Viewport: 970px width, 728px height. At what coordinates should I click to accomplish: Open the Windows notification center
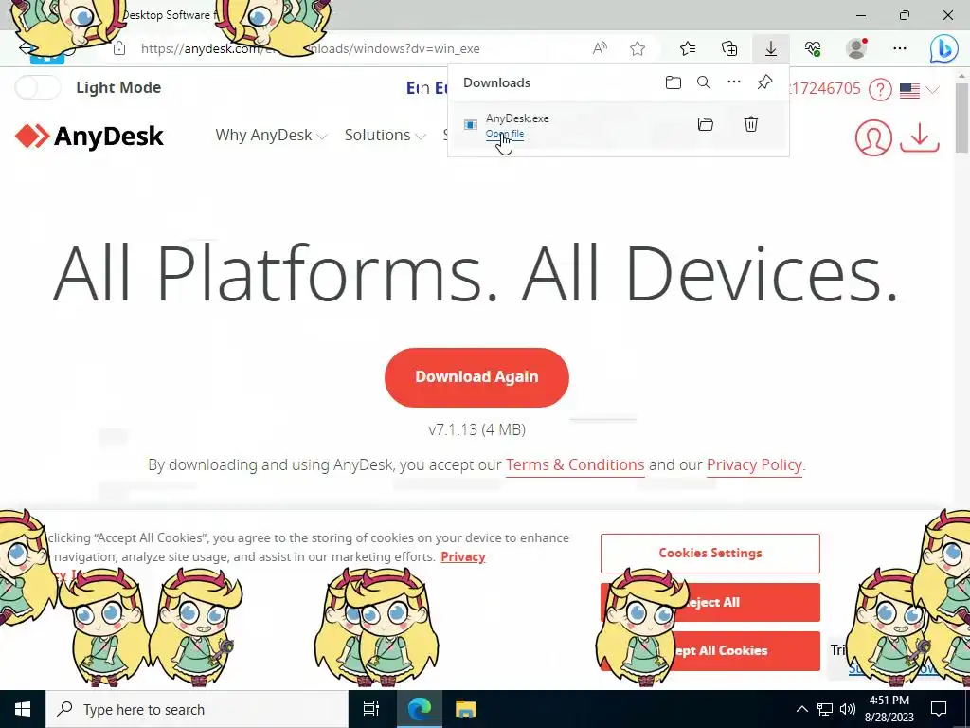pos(939,709)
